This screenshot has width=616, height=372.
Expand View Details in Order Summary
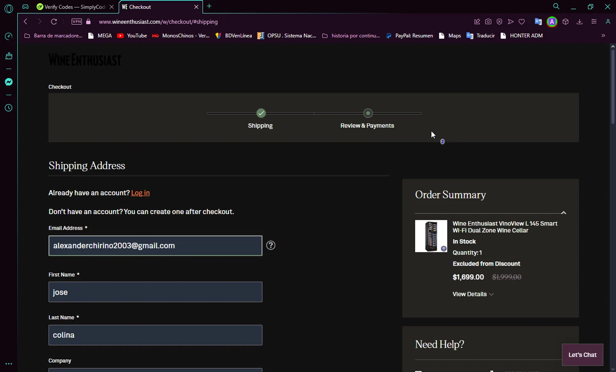pyautogui.click(x=473, y=294)
